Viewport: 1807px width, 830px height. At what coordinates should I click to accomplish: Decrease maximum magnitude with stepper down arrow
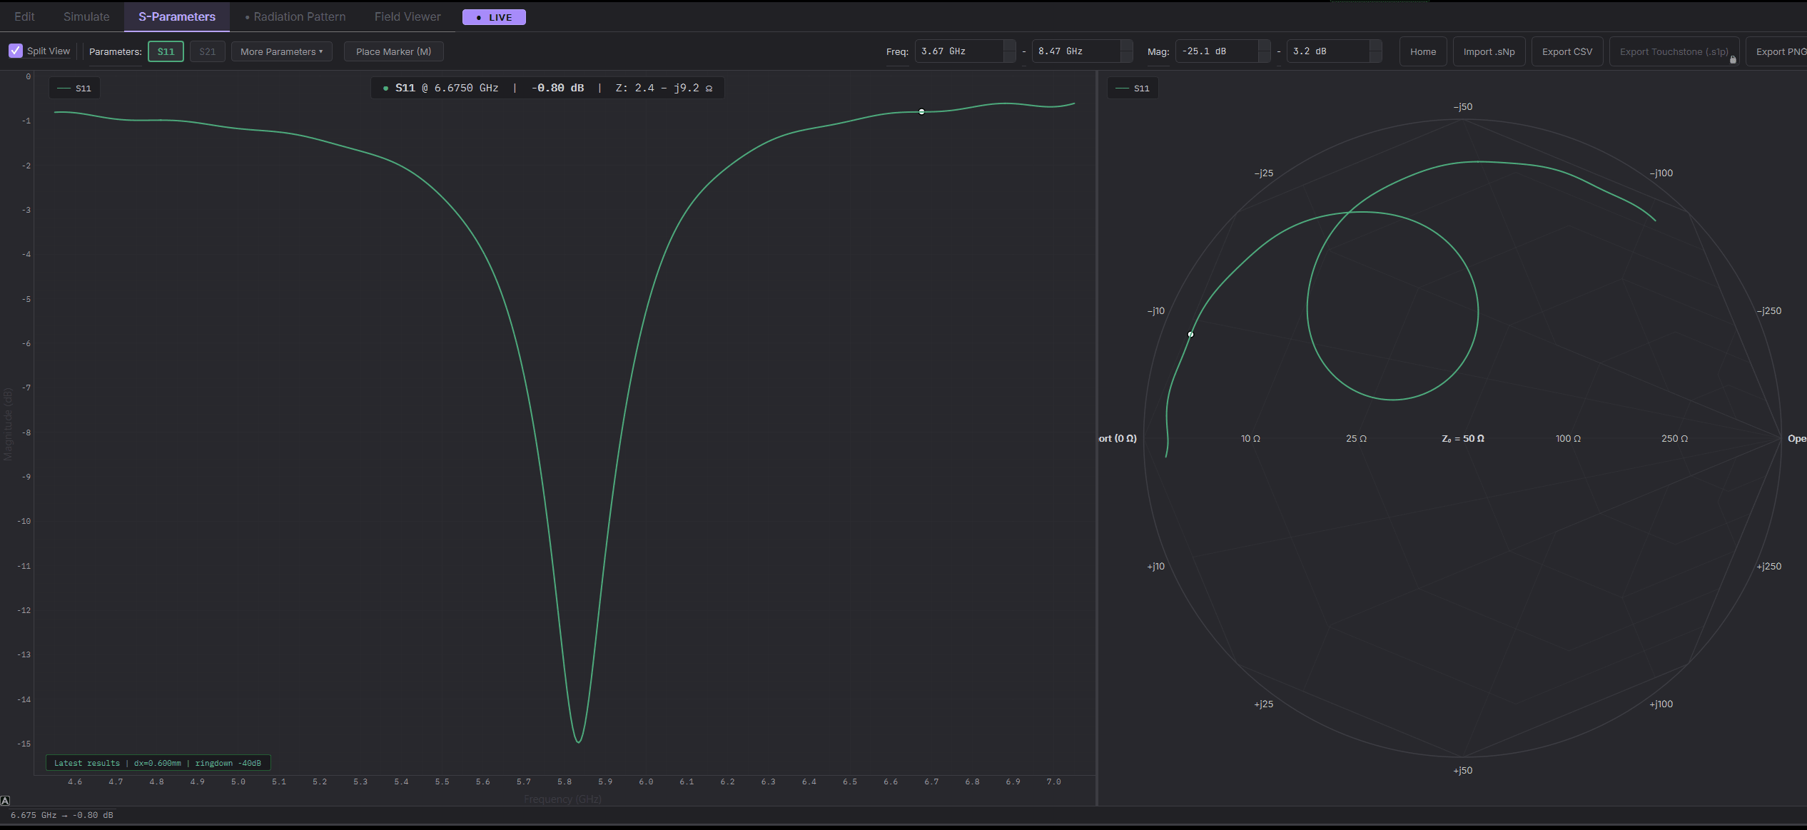tap(1375, 57)
